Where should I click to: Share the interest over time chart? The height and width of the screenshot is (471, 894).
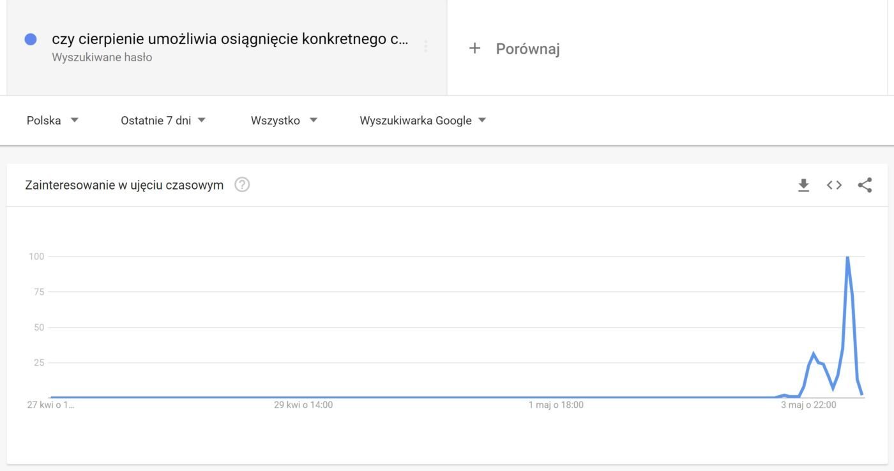(865, 185)
